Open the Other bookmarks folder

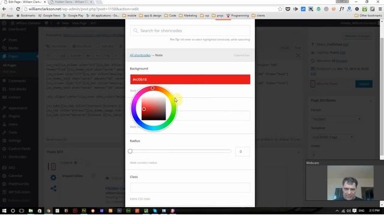(368, 16)
